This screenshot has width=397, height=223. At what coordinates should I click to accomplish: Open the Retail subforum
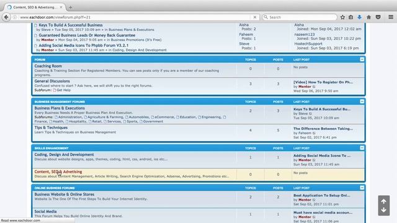click(97, 121)
